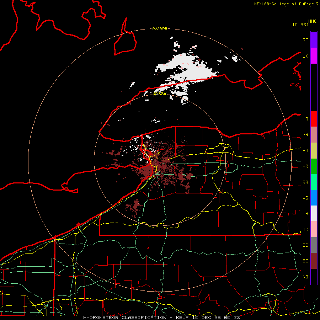
Task: Click the dusty pink GR legend swatch
Action: (314, 135)
